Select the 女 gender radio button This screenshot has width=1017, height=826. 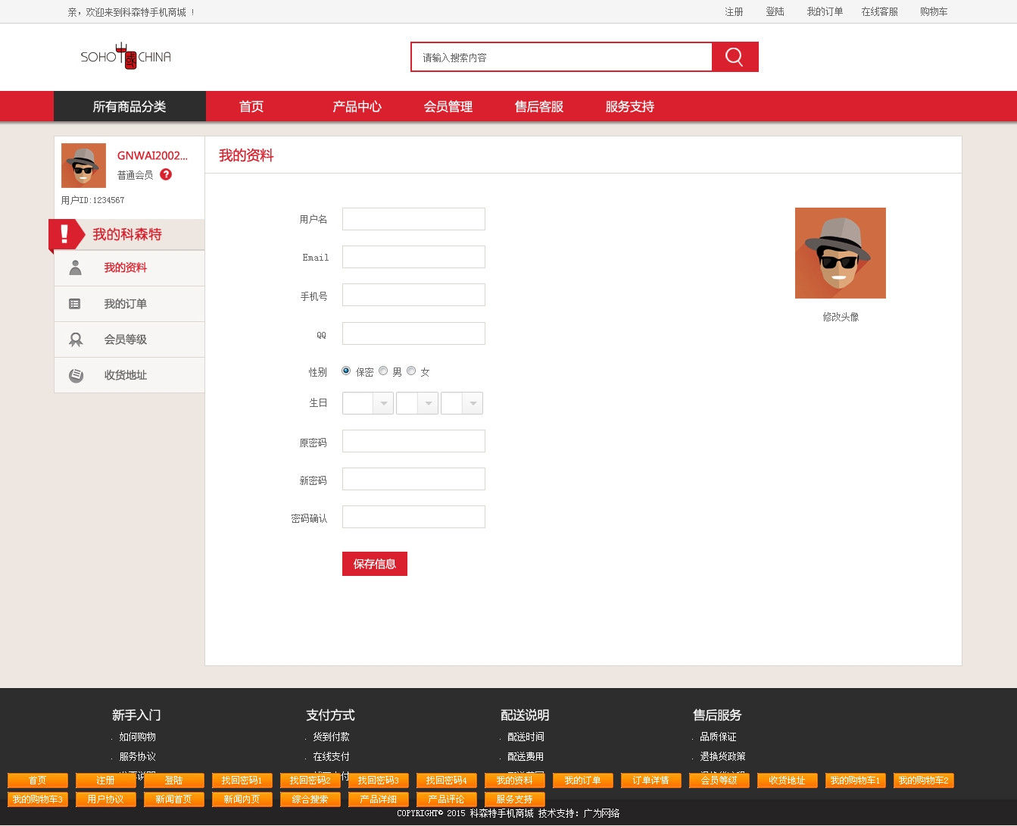point(411,371)
